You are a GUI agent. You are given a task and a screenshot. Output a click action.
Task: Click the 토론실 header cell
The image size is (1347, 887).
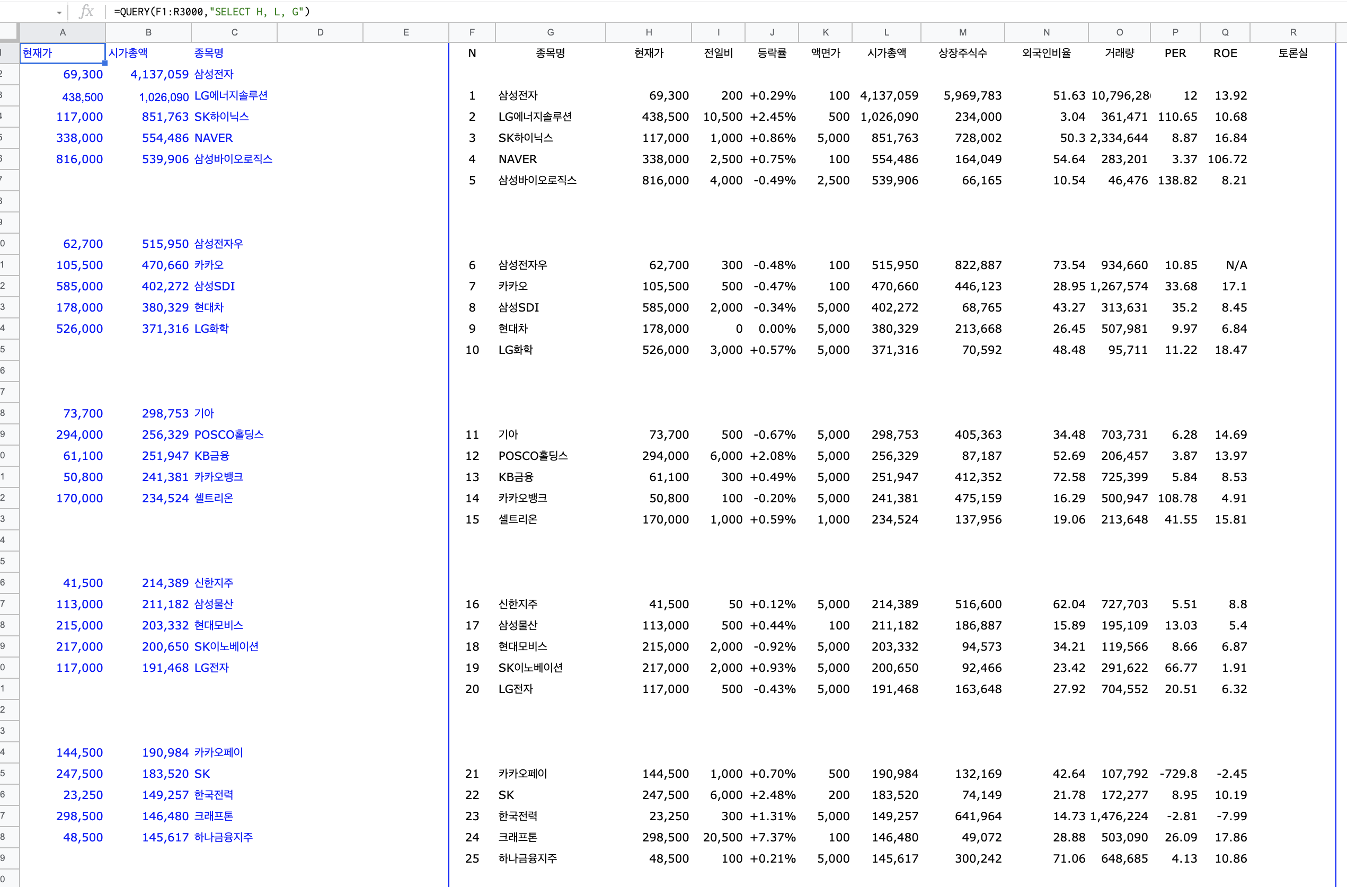click(1292, 53)
